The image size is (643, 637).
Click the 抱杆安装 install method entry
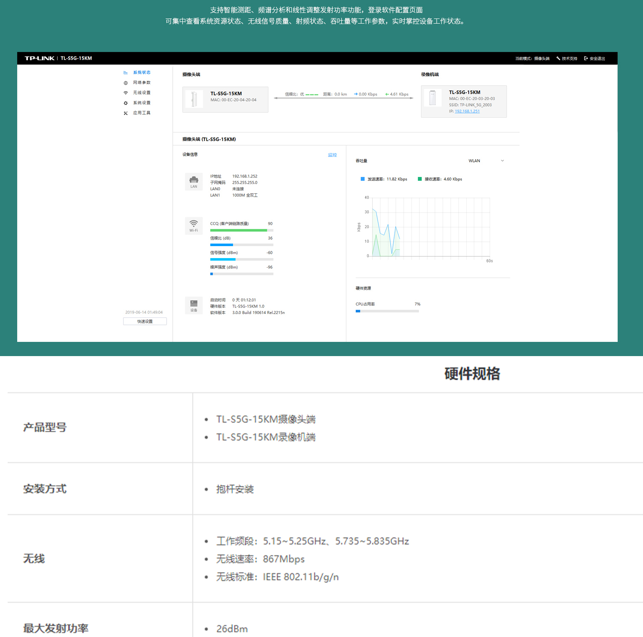tap(235, 489)
